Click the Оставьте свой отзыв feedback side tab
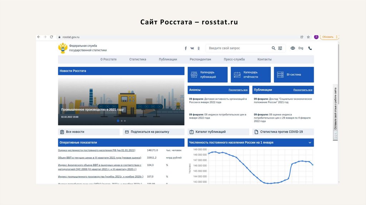 [x=335, y=112]
